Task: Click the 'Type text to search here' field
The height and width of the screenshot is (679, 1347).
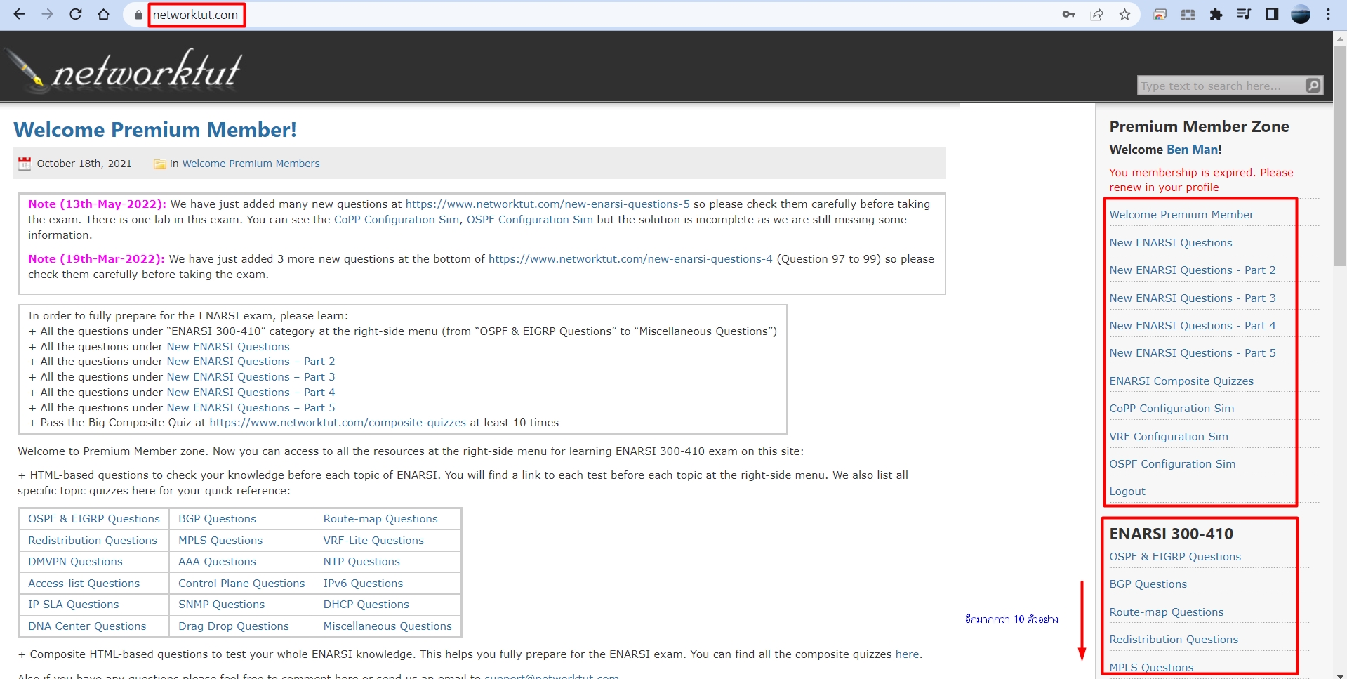Action: point(1221,86)
